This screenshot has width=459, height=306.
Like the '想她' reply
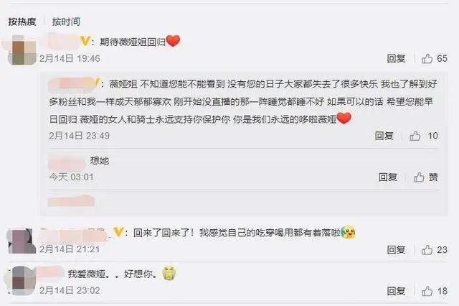[x=419, y=177]
